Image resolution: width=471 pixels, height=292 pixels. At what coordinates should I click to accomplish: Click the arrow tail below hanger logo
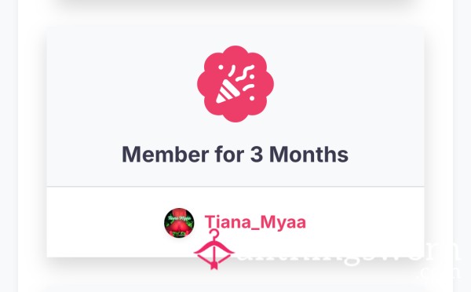pos(214,265)
